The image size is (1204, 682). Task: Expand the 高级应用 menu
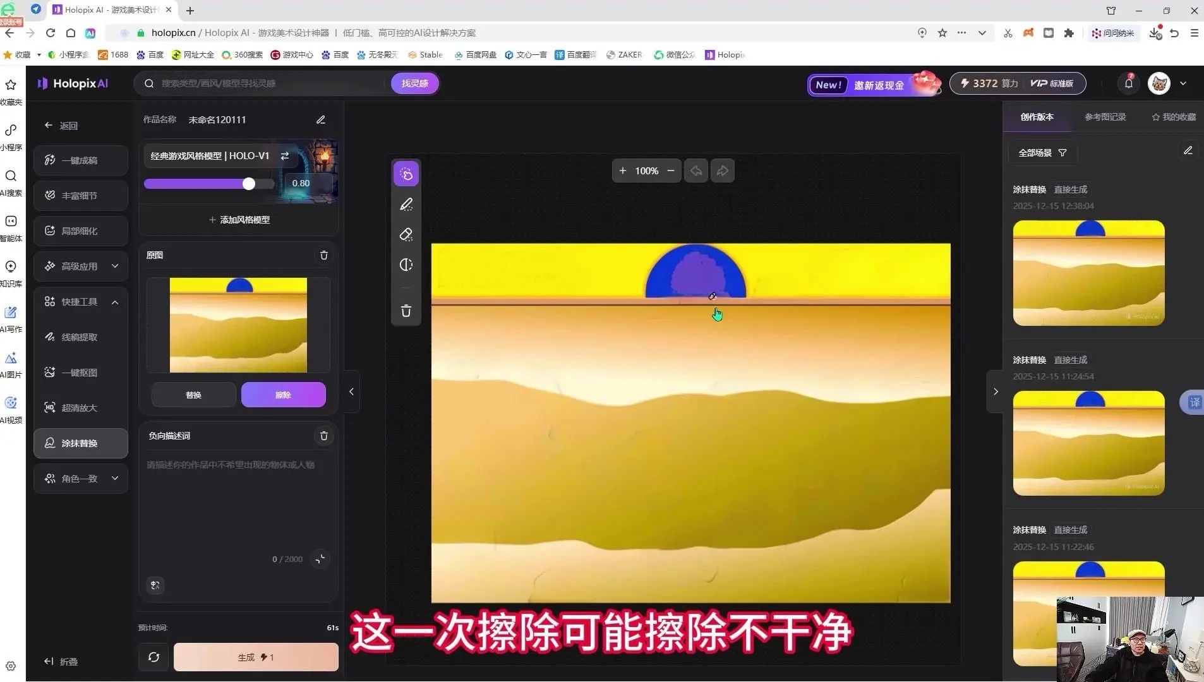click(x=81, y=266)
